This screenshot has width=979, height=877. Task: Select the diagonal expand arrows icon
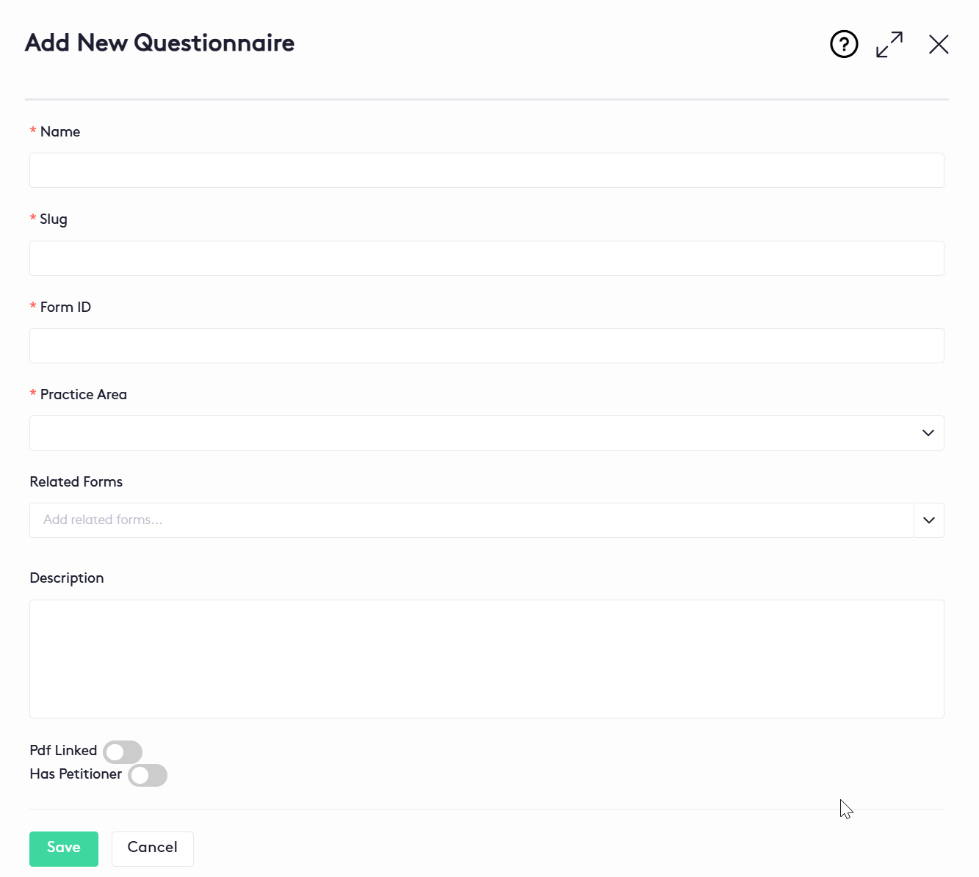(x=889, y=44)
